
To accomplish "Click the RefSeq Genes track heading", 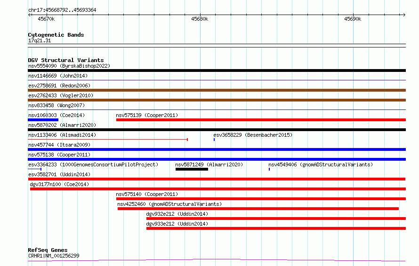I will tap(48, 250).
